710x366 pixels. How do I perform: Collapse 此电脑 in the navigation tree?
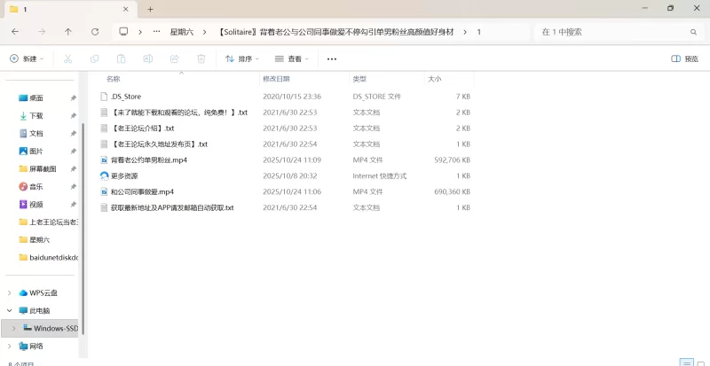pos(10,311)
